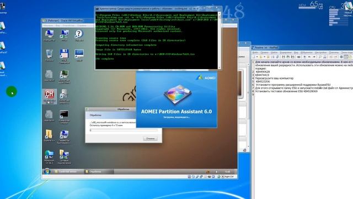Click the 'AOMEI Partition Assistant 6.0' title text
This screenshot has height=199, width=353.
point(176,112)
